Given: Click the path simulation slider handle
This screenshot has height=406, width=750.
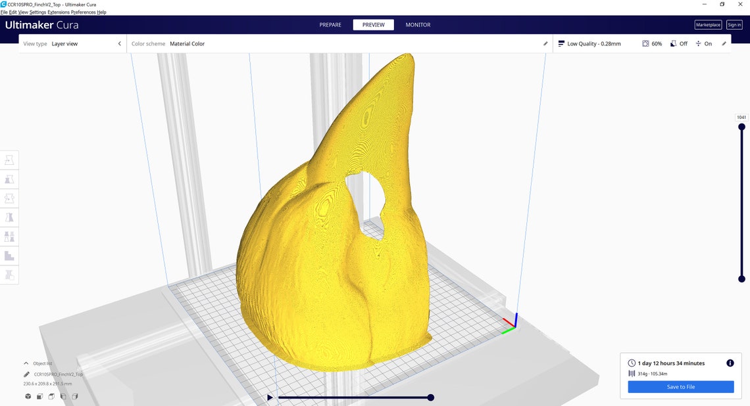Looking at the screenshot, I should click(430, 397).
